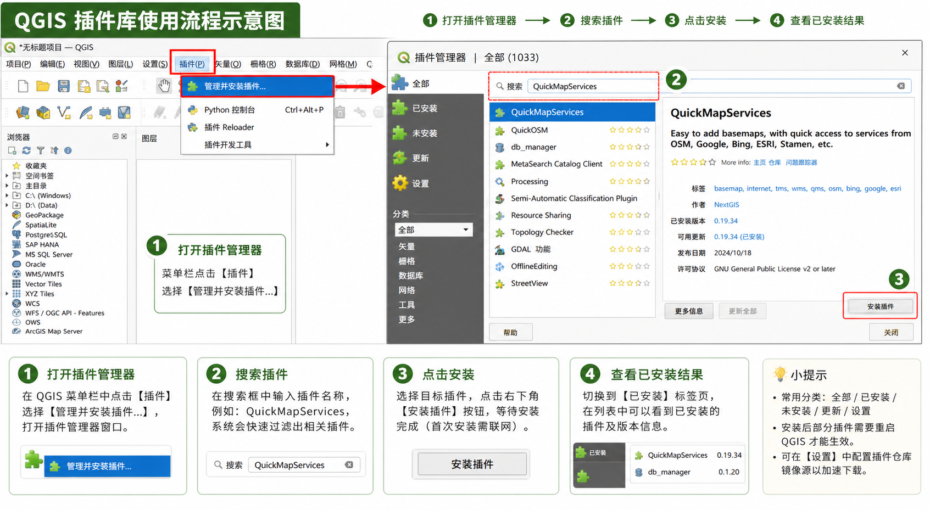Viewport: 930px width, 510px height.
Task: Click the 关闭 button
Action: [x=891, y=333]
